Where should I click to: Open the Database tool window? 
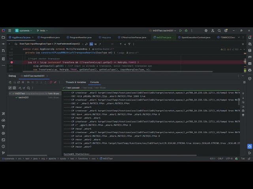coord(250,50)
